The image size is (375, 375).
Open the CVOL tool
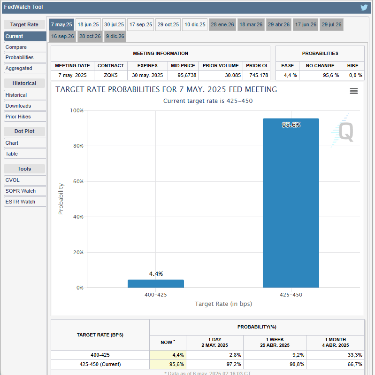pyautogui.click(x=25, y=180)
